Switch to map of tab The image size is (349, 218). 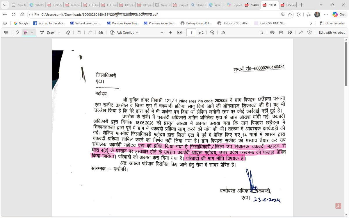[x=180, y=5]
